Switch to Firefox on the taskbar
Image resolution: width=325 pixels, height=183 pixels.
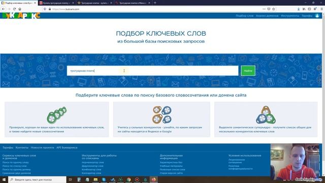(153, 179)
